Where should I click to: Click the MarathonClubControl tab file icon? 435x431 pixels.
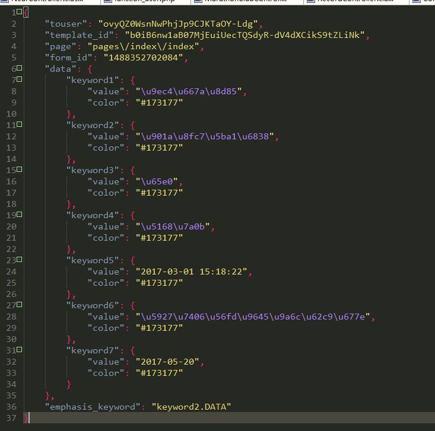tap(198, 1)
